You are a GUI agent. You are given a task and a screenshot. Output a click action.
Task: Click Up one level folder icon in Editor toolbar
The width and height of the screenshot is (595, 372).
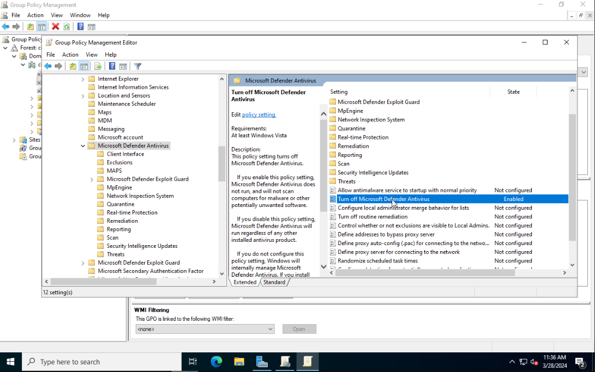73,66
